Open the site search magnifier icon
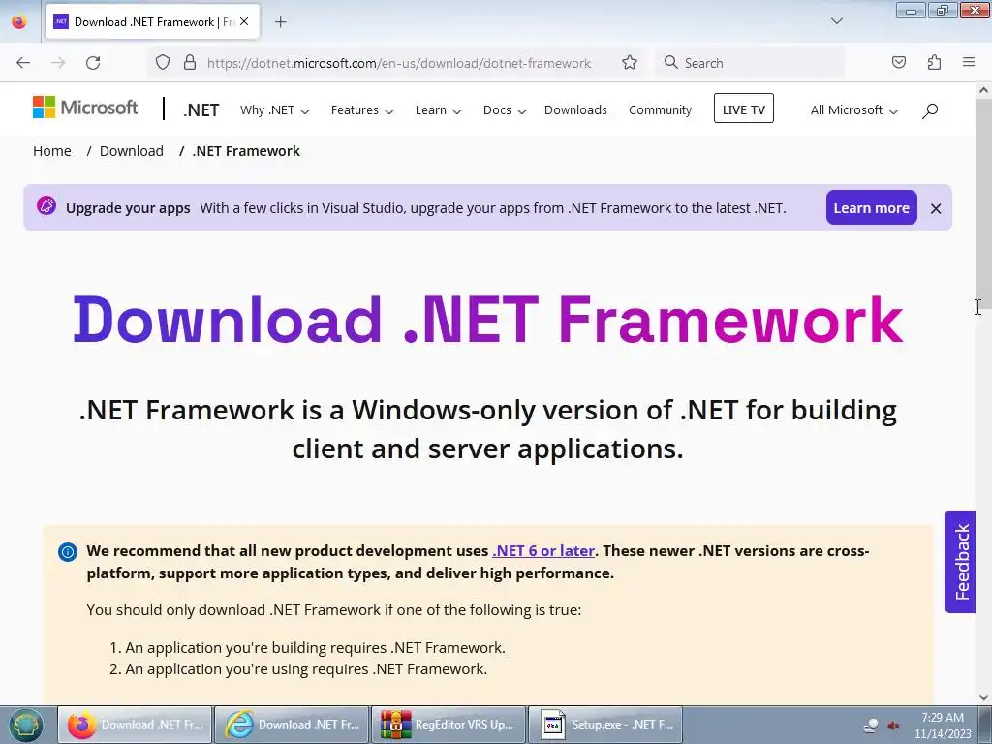 [930, 110]
